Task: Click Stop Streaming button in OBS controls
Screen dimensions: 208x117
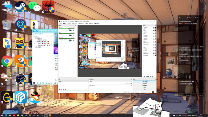Action: pyautogui.click(x=145, y=81)
